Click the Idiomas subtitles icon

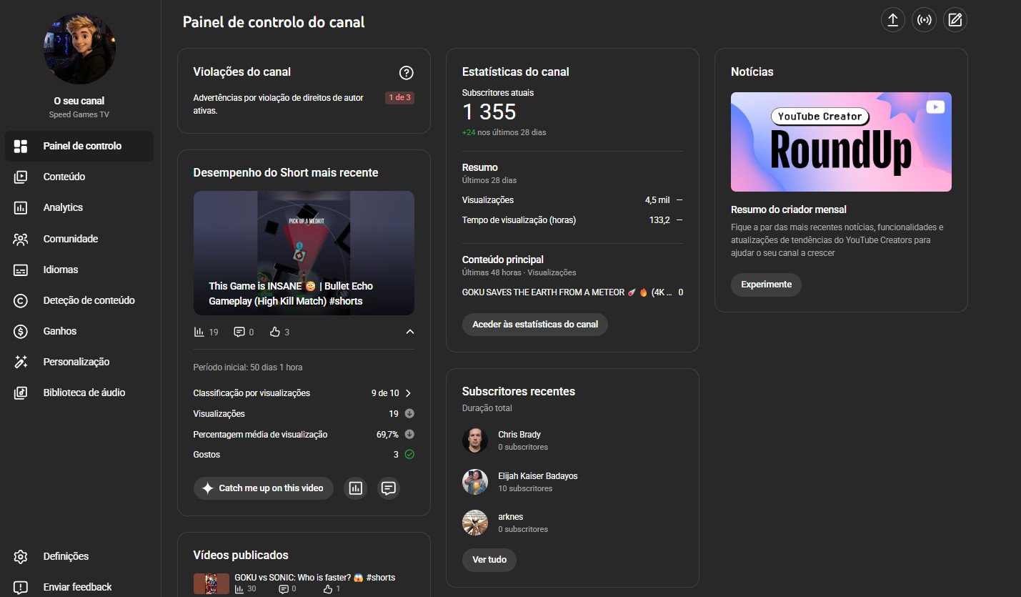(21, 270)
